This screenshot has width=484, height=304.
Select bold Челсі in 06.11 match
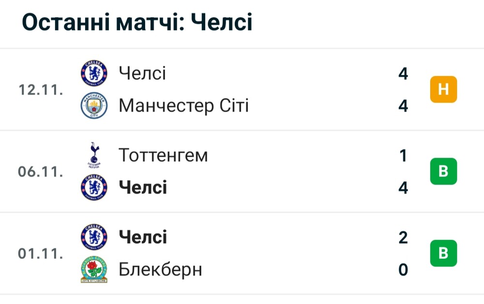(x=143, y=188)
